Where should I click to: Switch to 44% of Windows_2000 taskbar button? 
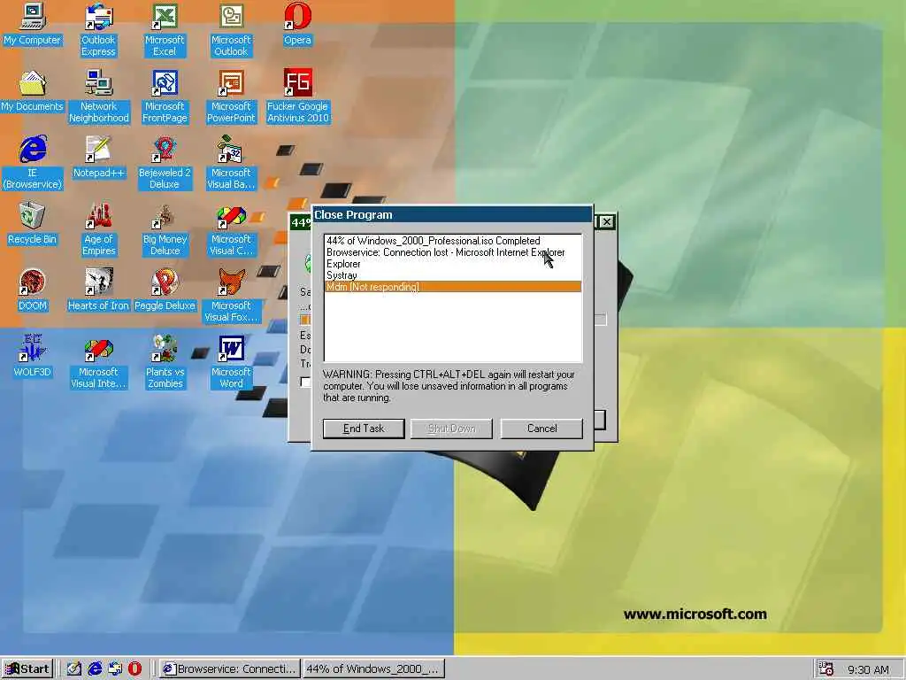pyautogui.click(x=374, y=669)
